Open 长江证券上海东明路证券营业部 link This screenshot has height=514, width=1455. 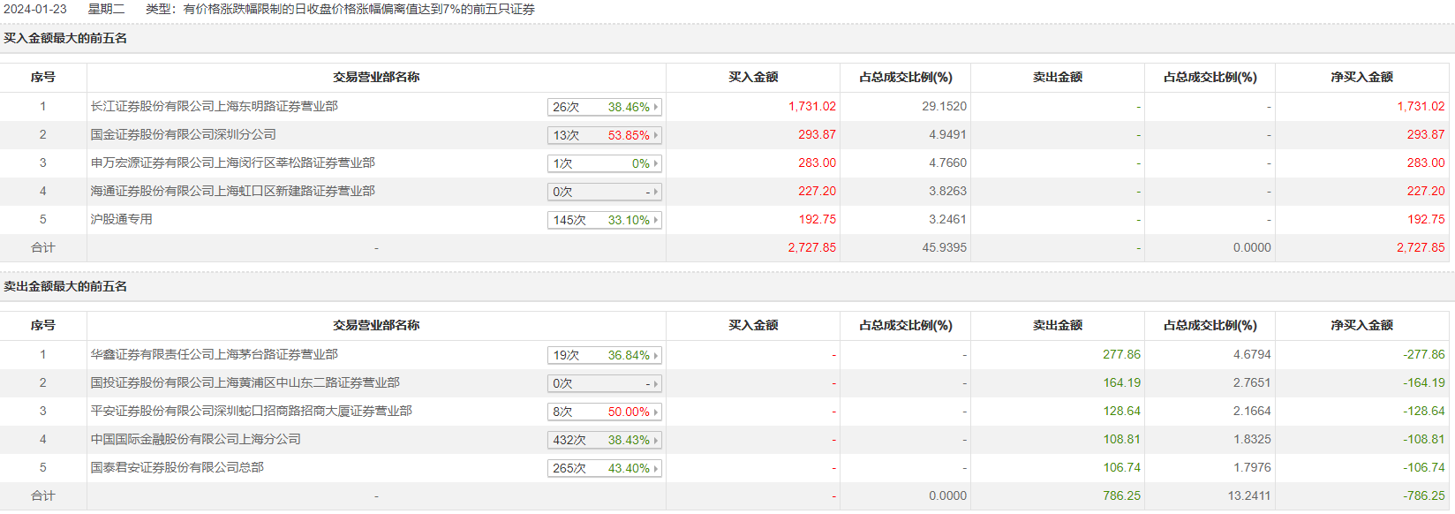pyautogui.click(x=214, y=107)
